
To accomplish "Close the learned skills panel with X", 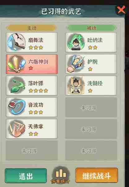I will 121,10.
